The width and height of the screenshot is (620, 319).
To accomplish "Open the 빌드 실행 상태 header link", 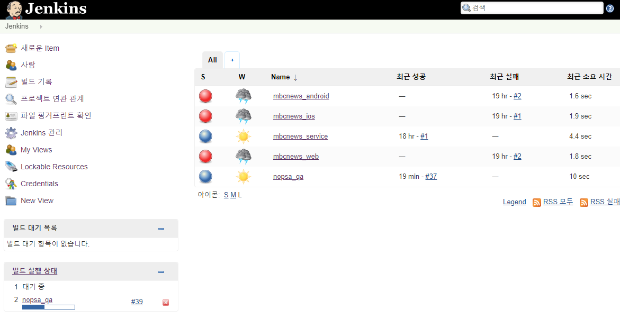I will tap(35, 271).
